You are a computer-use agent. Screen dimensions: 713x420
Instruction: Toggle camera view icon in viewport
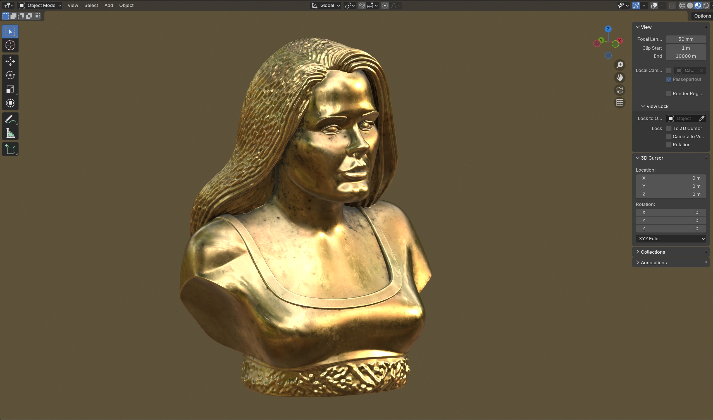coord(619,90)
